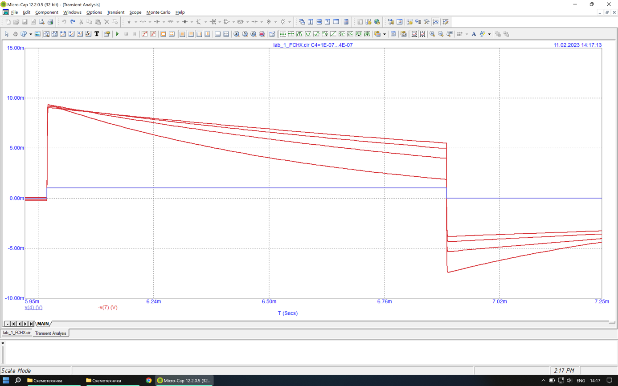Click the hammer and wrench tools icon
This screenshot has height=386, width=618.
point(426,22)
